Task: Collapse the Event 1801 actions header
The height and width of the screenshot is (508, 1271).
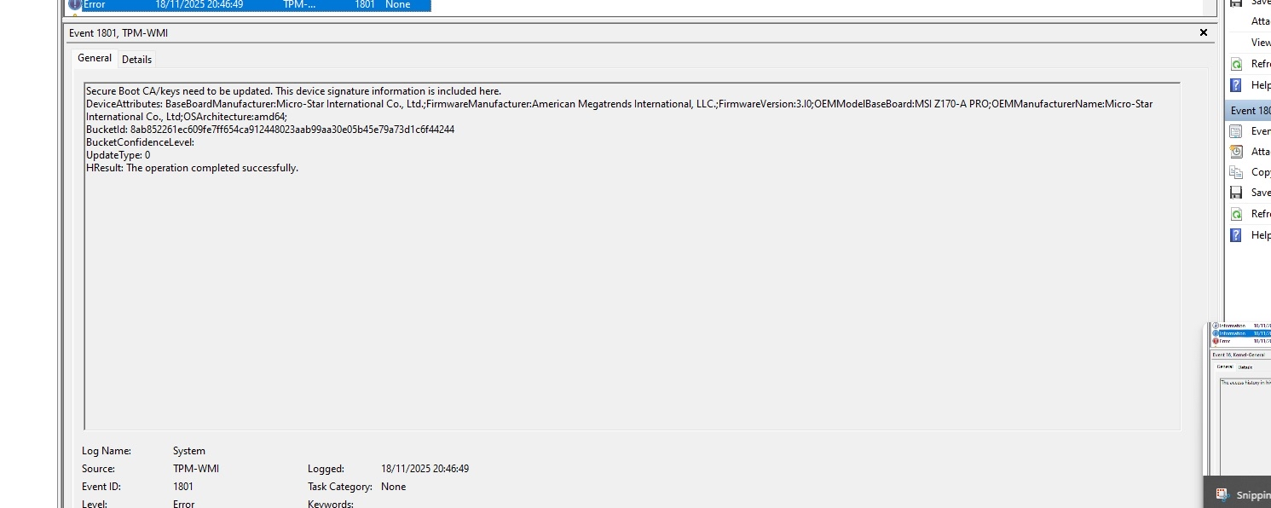Action: (x=1248, y=111)
